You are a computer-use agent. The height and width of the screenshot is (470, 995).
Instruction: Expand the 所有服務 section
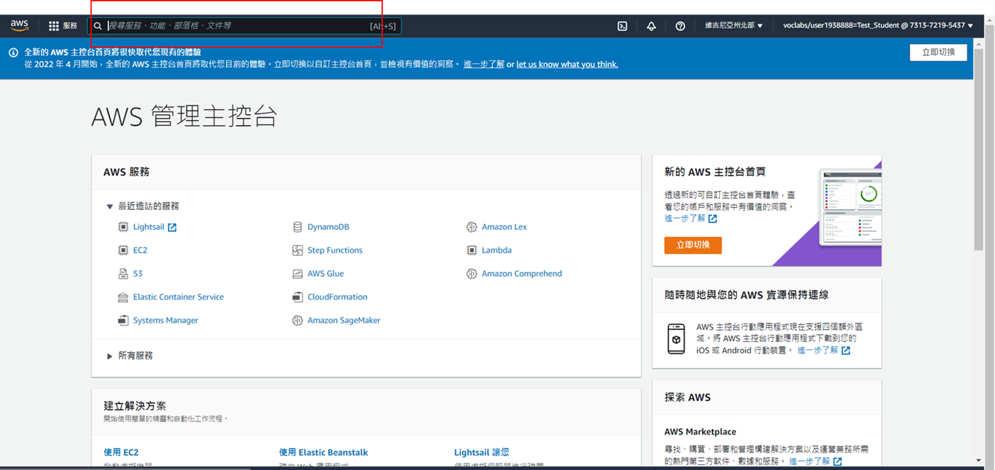point(135,355)
